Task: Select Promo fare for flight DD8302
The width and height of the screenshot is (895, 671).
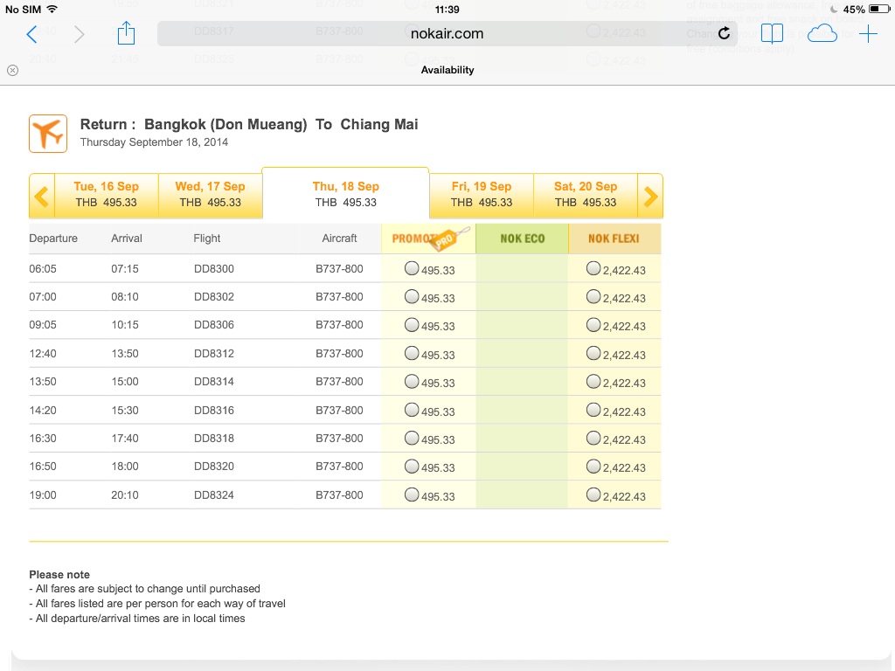Action: pos(412,296)
